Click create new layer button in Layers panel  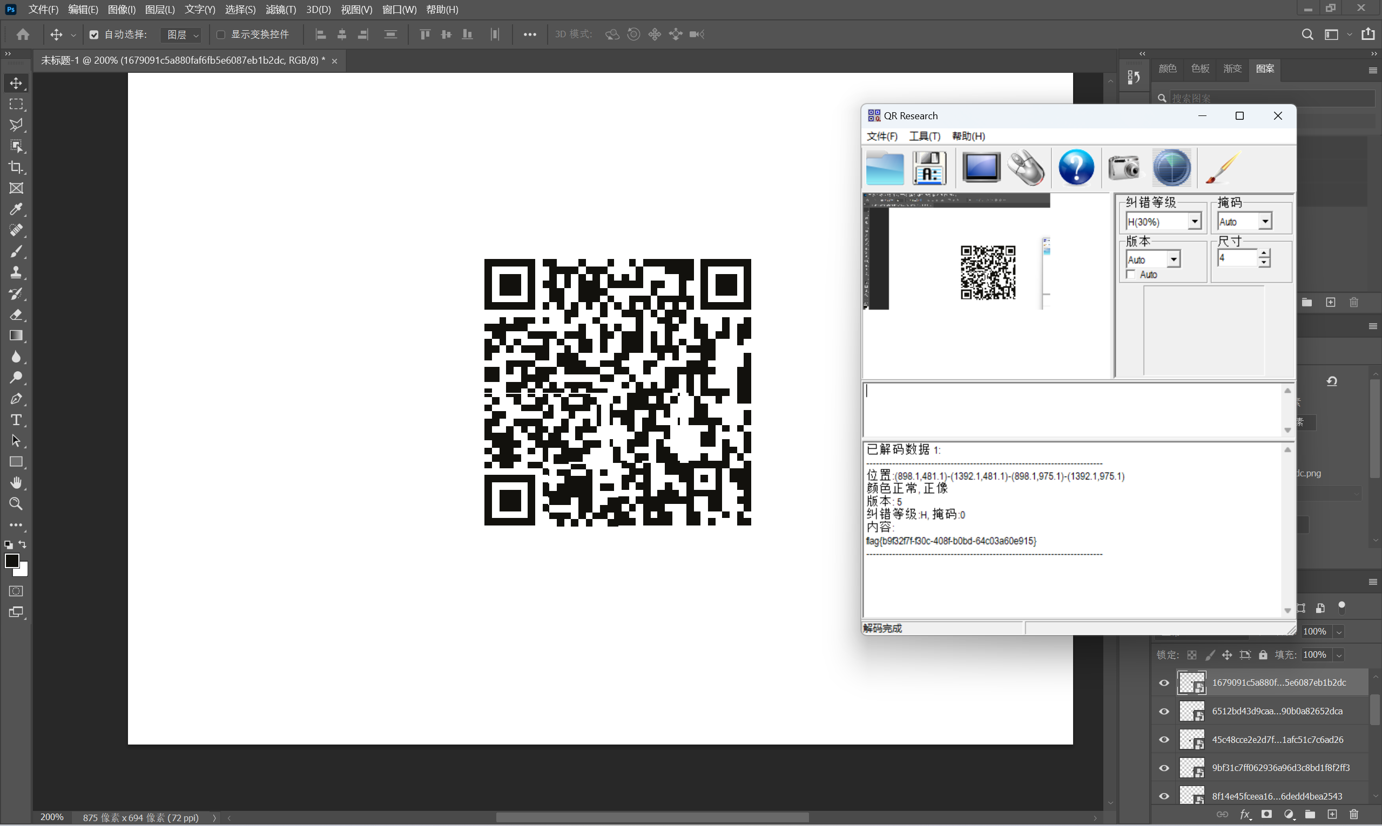(1332, 814)
